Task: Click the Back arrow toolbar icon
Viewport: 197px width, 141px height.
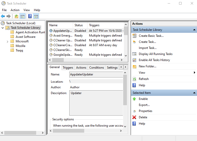Action: (3, 16)
